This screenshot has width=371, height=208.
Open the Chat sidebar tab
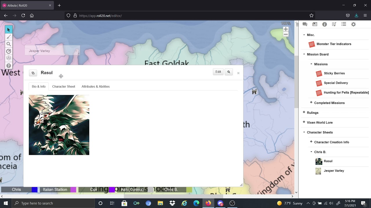[305, 24]
